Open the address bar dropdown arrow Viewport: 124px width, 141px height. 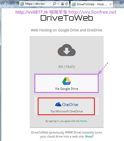click(58, 4)
